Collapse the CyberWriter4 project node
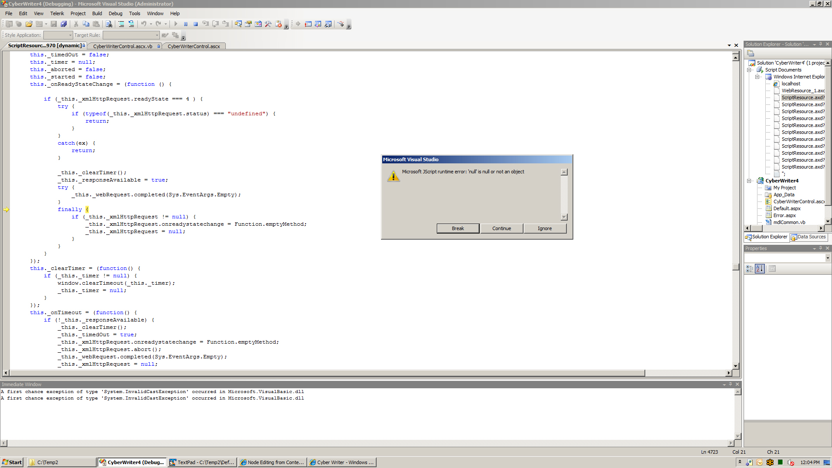The image size is (832, 468). [x=749, y=181]
